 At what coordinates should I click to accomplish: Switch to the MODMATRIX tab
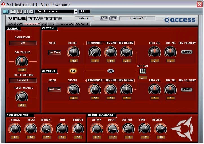click(x=82, y=24)
